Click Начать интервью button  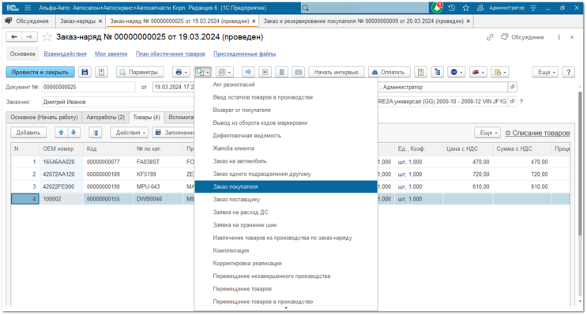pos(337,72)
